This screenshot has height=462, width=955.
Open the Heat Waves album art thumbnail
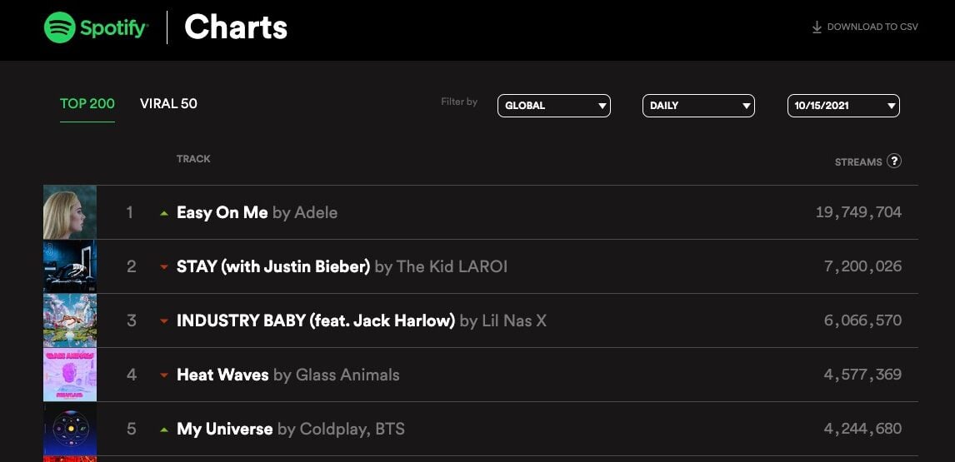[x=70, y=375]
